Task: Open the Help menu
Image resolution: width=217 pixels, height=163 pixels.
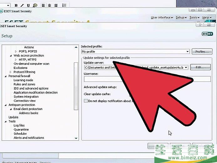Action: [x=207, y=18]
